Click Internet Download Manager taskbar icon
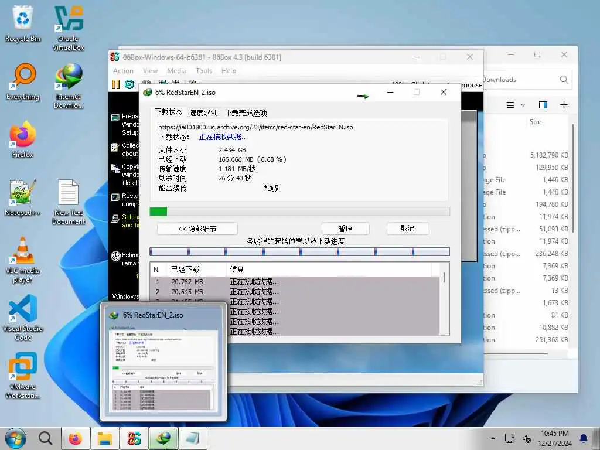 point(163,438)
